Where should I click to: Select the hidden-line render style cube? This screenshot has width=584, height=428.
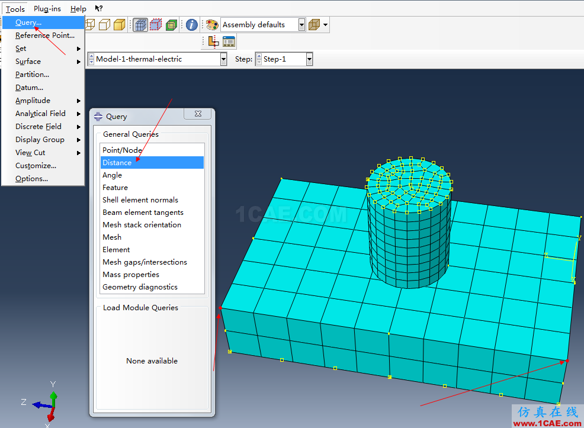click(x=105, y=25)
